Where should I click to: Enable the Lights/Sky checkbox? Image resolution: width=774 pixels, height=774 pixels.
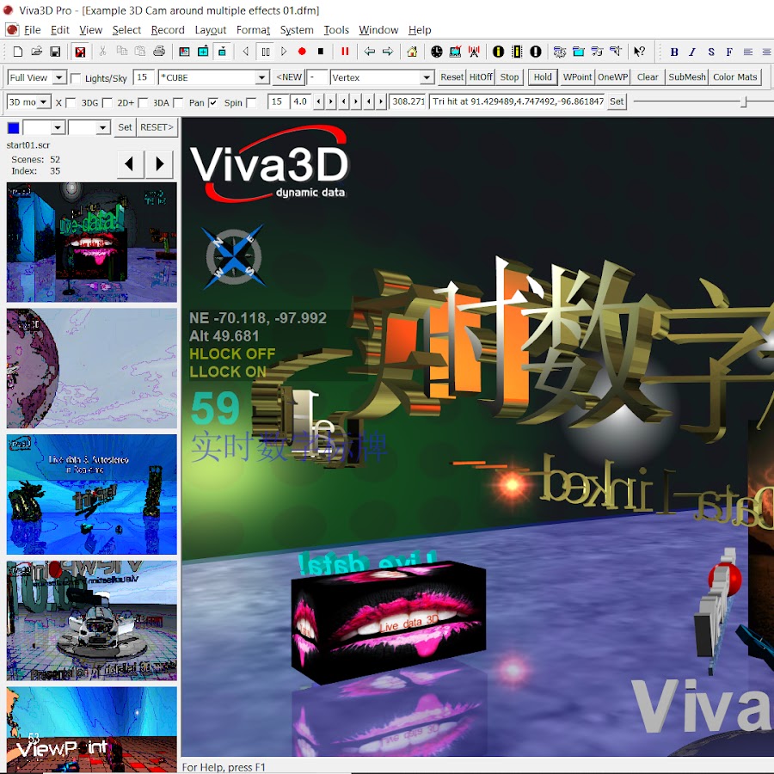tap(76, 78)
